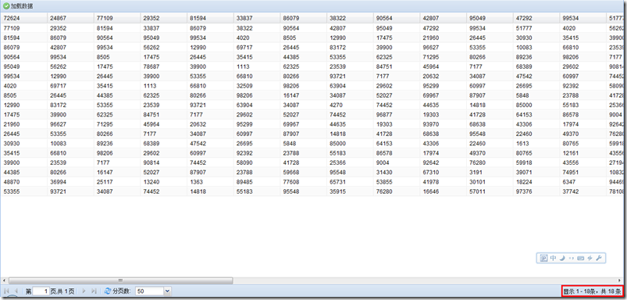
Task: Click the horizontal scrollbar thumb
Action: click(x=120, y=280)
